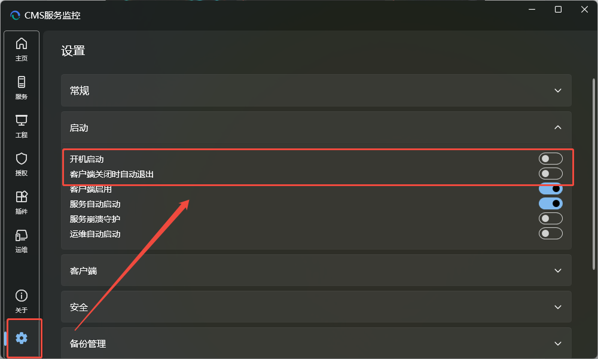Enable the 开机启动 toggle
Viewport: 598px width, 359px height.
click(x=550, y=159)
